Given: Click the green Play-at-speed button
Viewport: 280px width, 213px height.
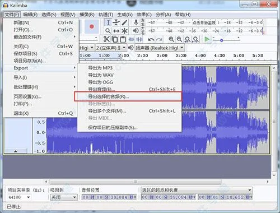Looking at the screenshot, I should 207,39.
